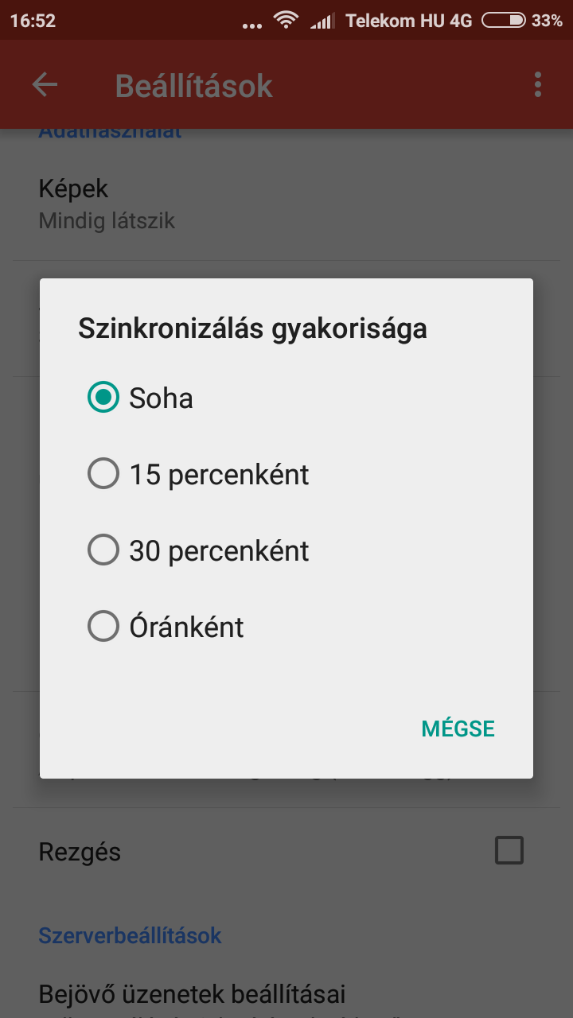Image resolution: width=573 pixels, height=1018 pixels.
Task: Tap the Szinkronizálás gyakorisága dialog title
Action: 252,328
